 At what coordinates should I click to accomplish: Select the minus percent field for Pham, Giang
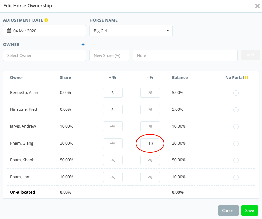(x=150, y=143)
